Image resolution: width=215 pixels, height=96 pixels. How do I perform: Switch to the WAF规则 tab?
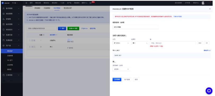[x=57, y=8]
